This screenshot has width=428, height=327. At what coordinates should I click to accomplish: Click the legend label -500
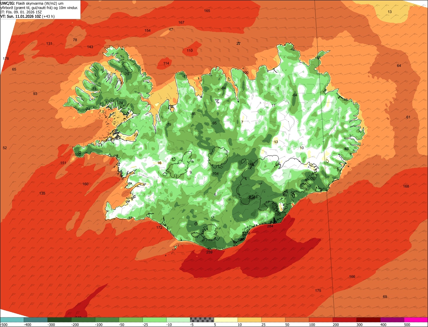[3, 325]
